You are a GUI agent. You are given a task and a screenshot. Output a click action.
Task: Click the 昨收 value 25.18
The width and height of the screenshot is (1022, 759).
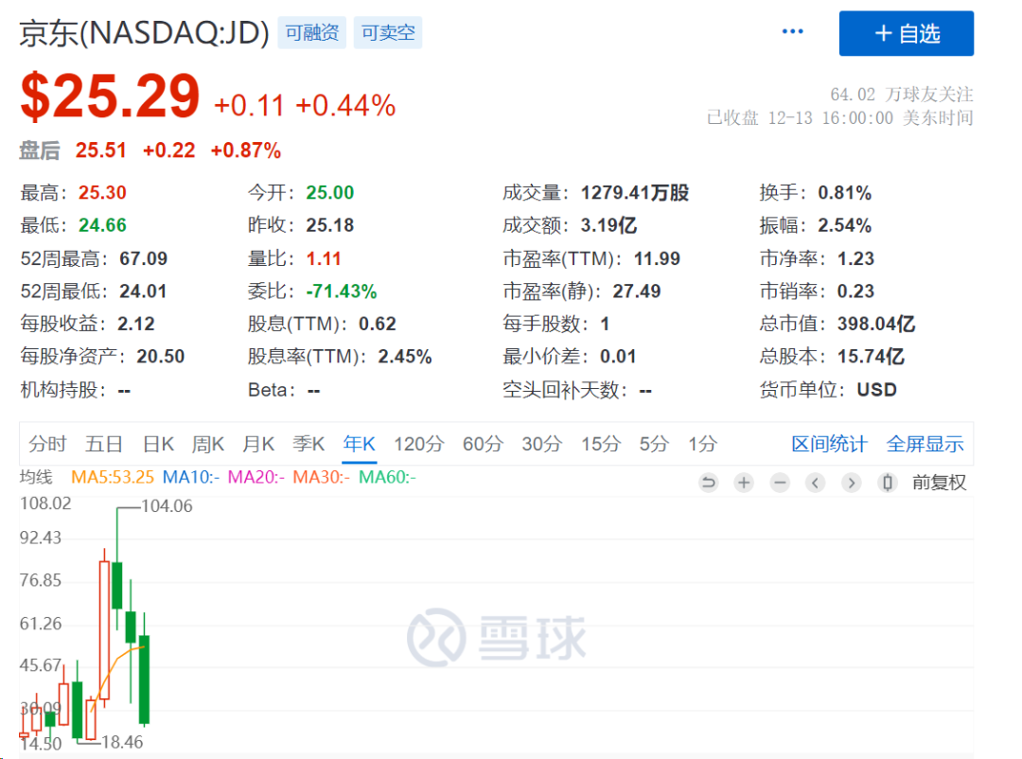coord(330,225)
